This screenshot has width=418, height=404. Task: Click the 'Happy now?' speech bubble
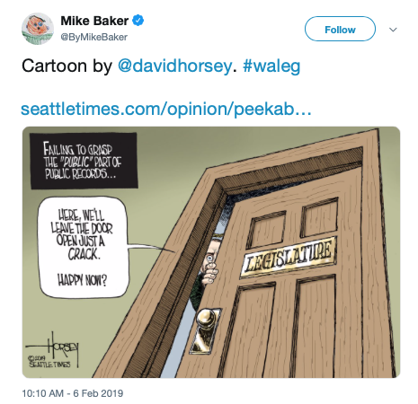83,247
